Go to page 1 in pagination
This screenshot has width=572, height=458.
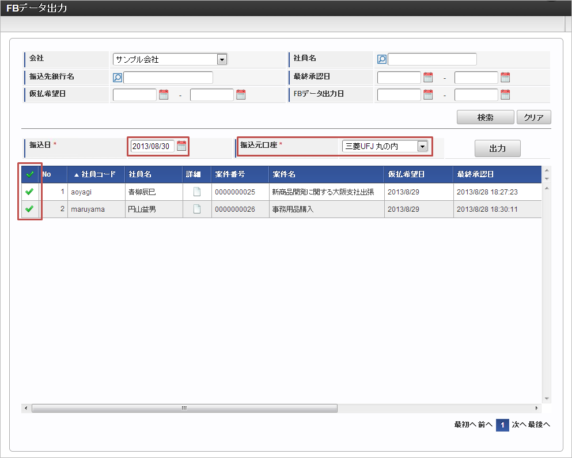point(502,425)
